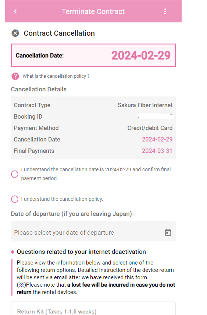Click the Cancellation Details section heading

[39, 89]
